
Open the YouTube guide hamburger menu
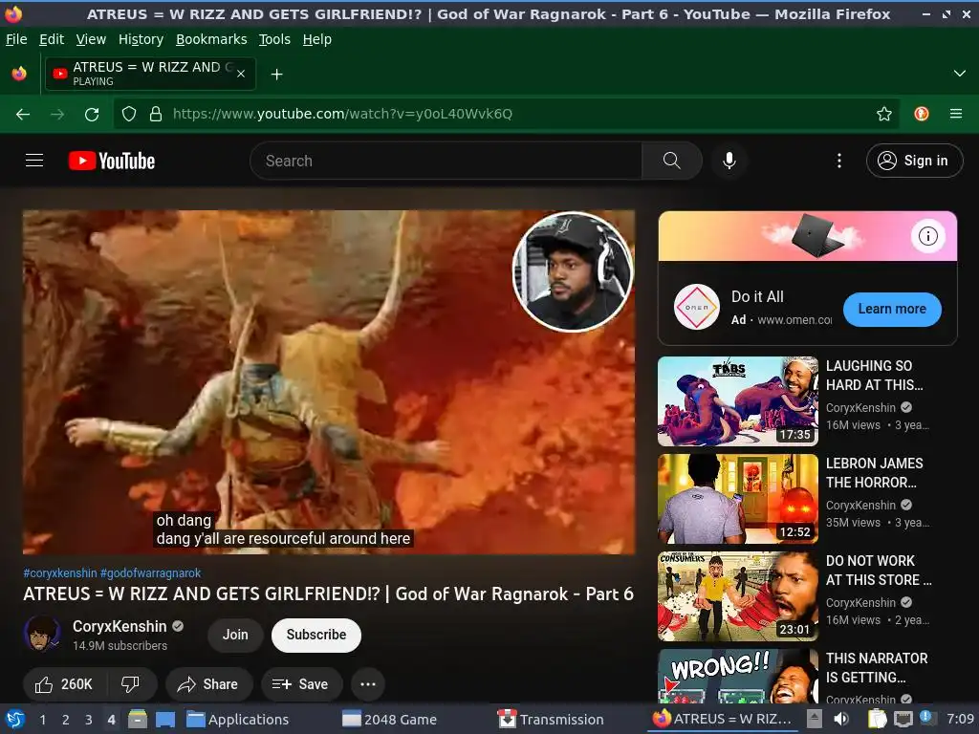tap(34, 161)
